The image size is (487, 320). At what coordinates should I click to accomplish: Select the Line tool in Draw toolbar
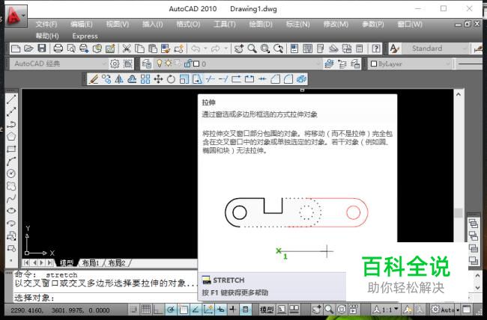pyautogui.click(x=11, y=99)
